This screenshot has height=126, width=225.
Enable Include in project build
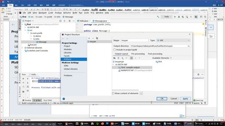coord(115,50)
